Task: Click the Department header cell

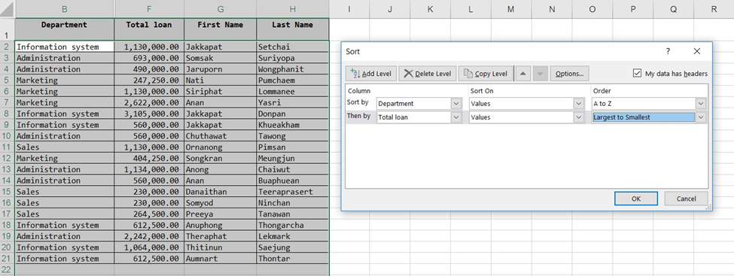Action: point(64,29)
